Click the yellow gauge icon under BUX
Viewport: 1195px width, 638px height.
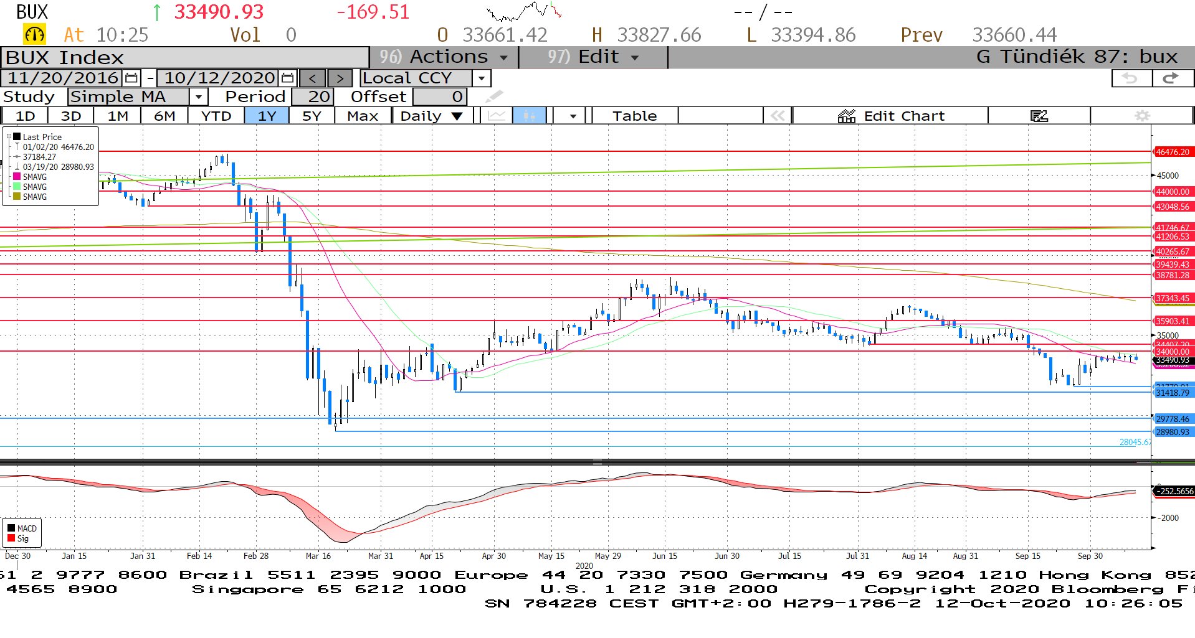pyautogui.click(x=34, y=34)
